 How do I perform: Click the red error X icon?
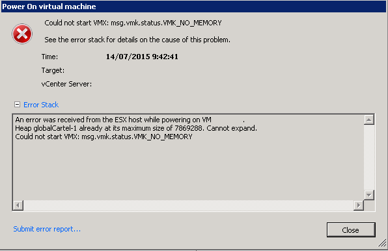[22, 34]
